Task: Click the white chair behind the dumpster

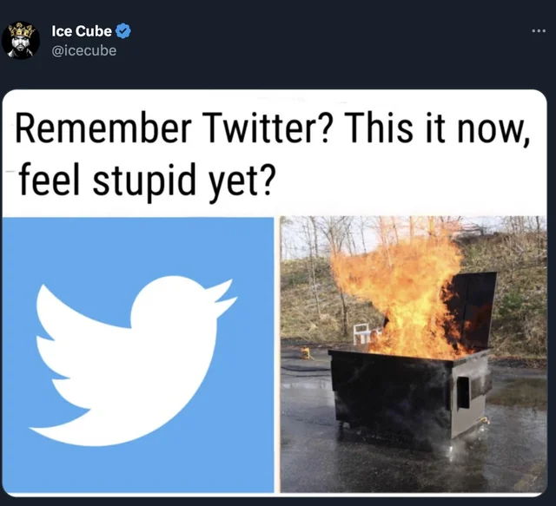Action: [363, 333]
